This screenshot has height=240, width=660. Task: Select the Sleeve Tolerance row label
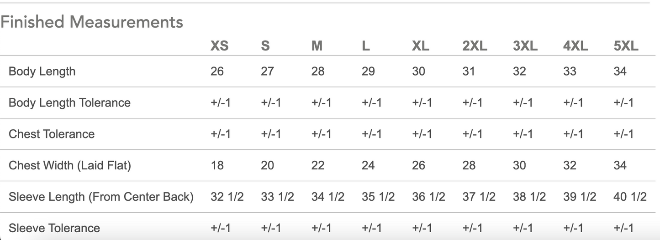click(54, 228)
